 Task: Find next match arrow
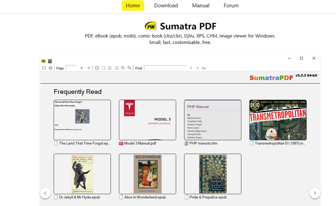click(x=197, y=68)
